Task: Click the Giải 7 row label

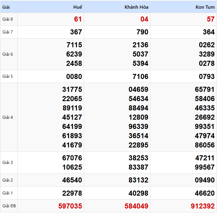Action: click(7, 32)
